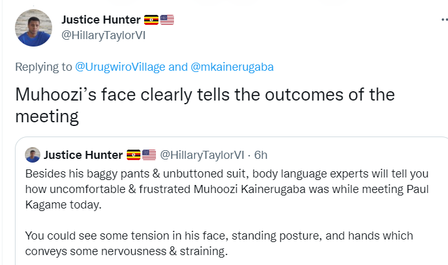Open the small avatar in the quoted tweet

(x=33, y=154)
